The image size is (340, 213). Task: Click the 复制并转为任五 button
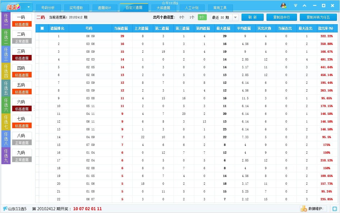(x=318, y=17)
